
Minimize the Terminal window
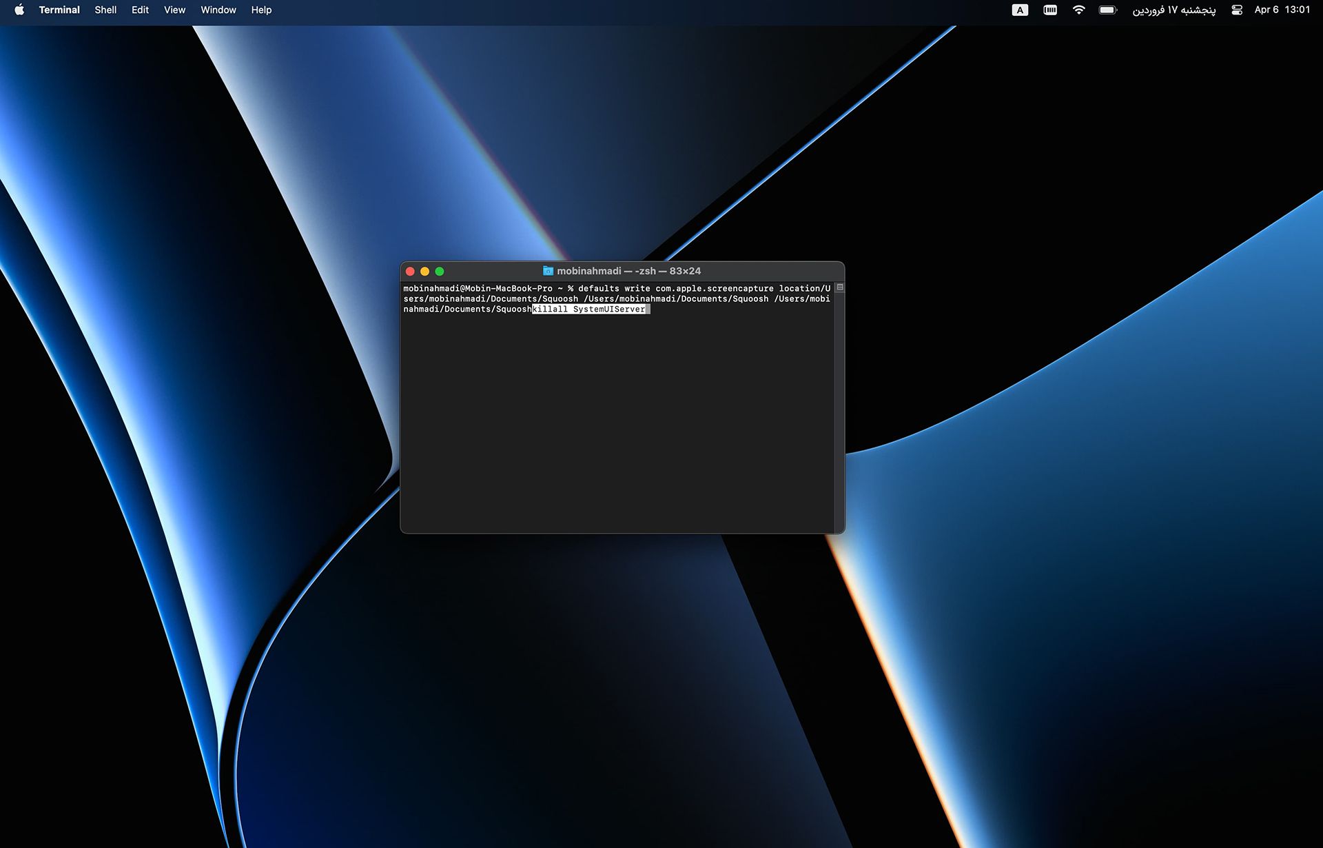click(x=424, y=272)
